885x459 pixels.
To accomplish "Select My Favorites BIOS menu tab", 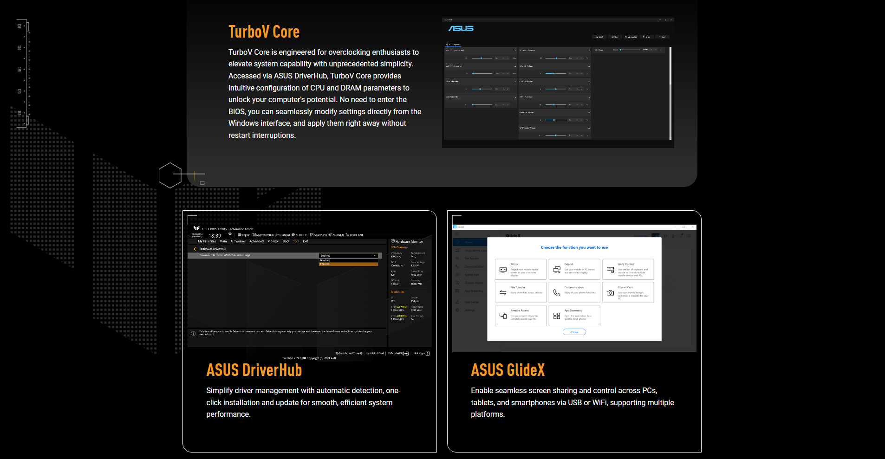I will [x=207, y=241].
